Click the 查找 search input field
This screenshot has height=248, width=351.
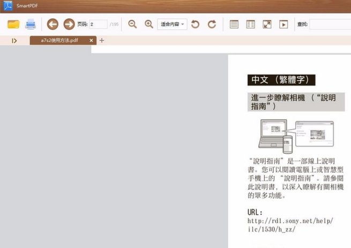[330, 24]
